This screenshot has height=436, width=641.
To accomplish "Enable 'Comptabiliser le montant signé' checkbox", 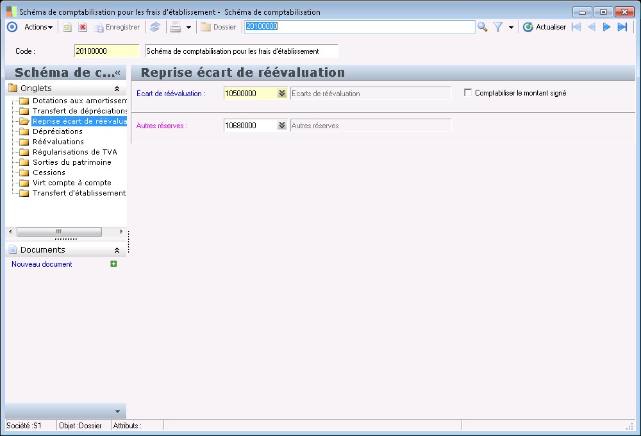I will tap(468, 93).
